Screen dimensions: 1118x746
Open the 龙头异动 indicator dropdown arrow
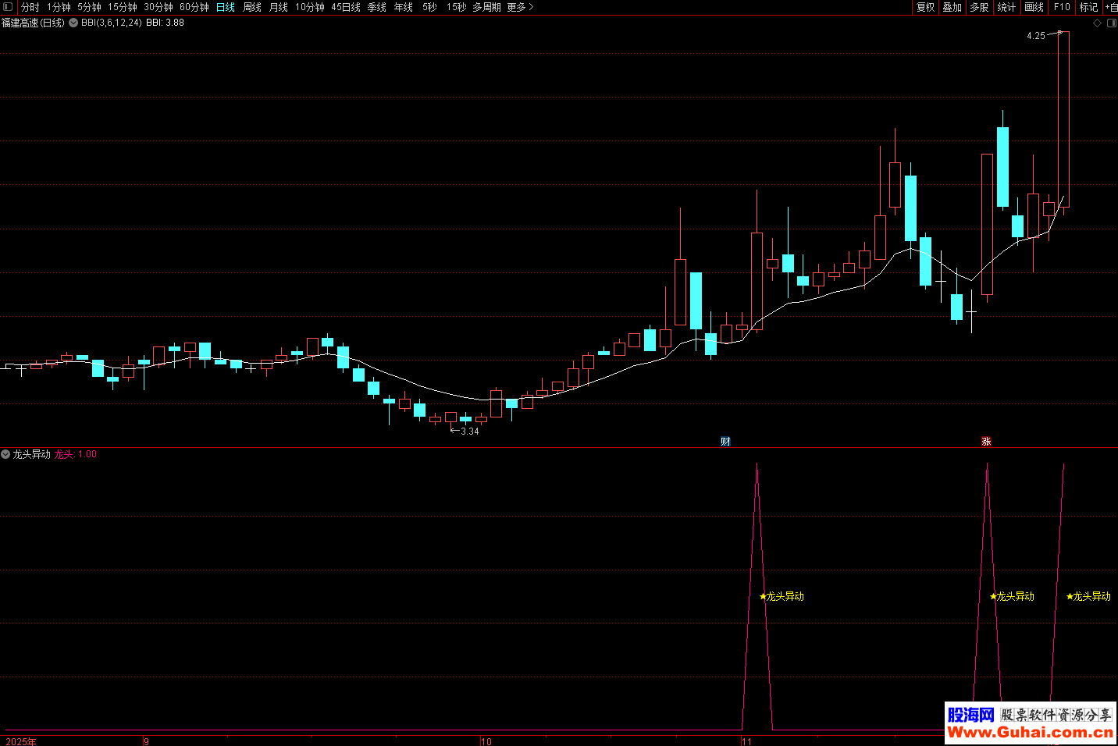point(5,454)
